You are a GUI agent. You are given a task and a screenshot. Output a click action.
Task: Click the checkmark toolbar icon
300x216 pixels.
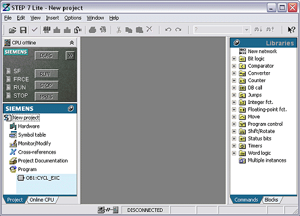coord(35,29)
